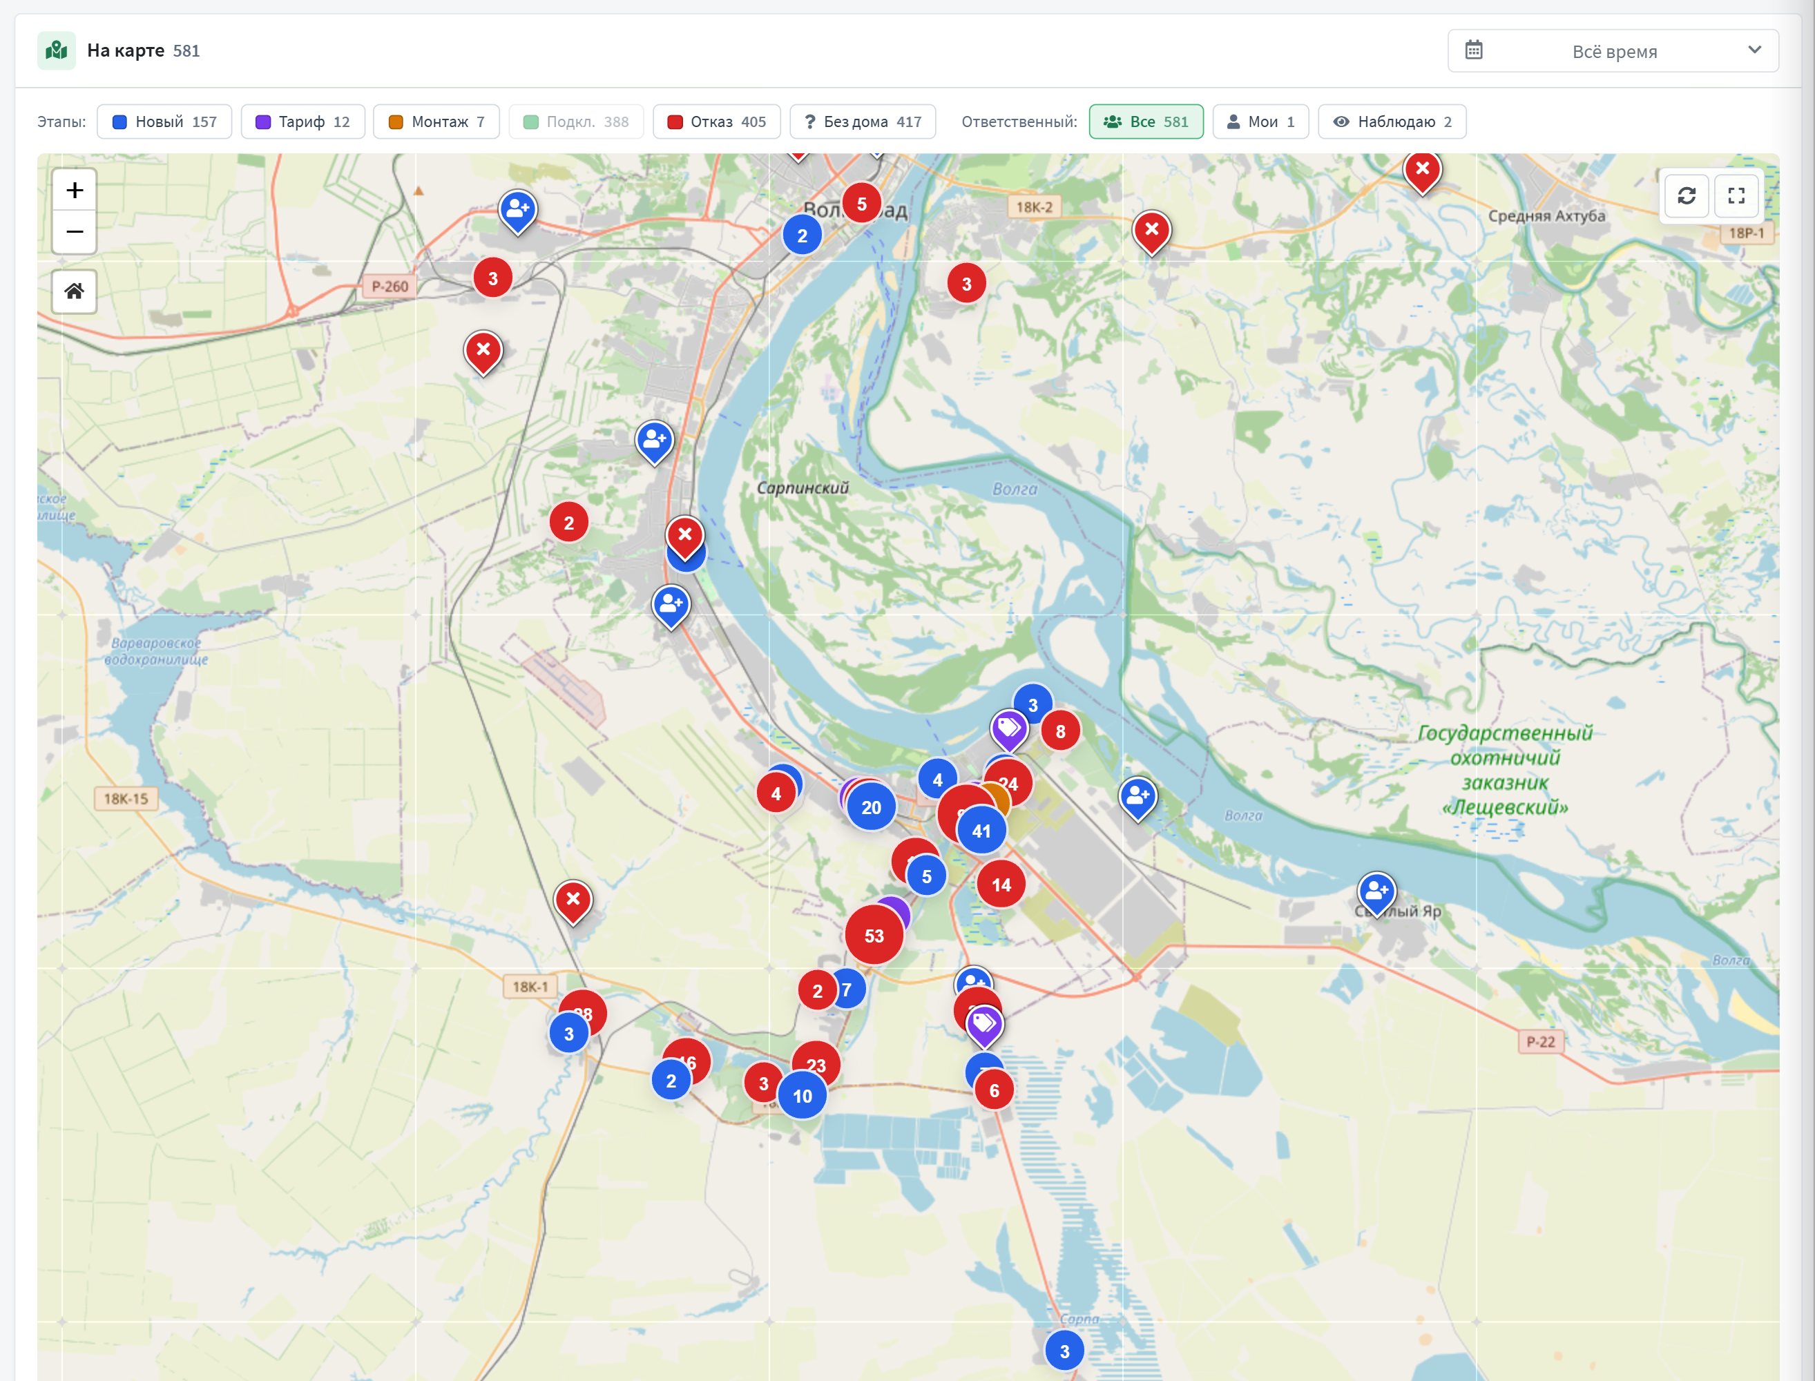1815x1381 pixels.
Task: Open the blue cluster 2 near Волгоград label
Action: coord(803,235)
